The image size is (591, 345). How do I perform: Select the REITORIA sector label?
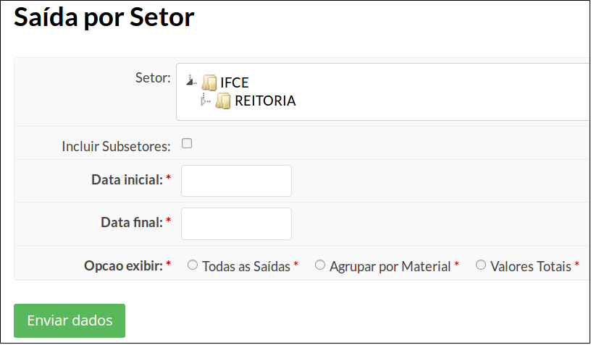click(x=265, y=101)
